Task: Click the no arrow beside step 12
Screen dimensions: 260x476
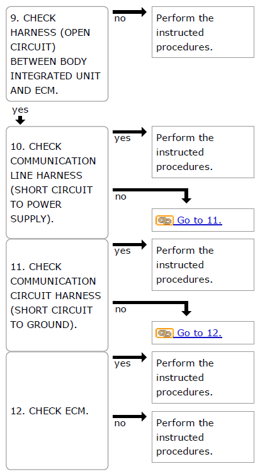Action: click(x=130, y=417)
